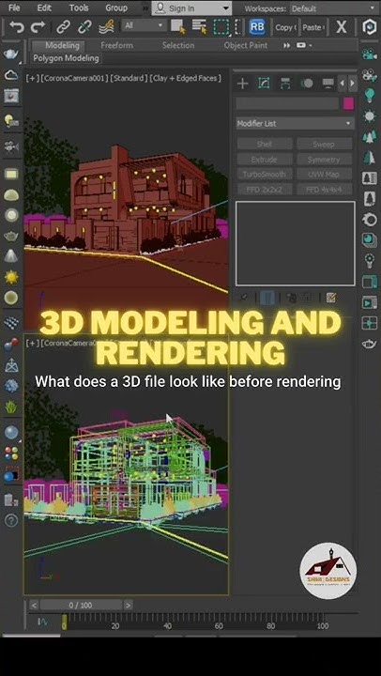This screenshot has height=676, width=381.
Task: Click the teapot icon in right sidebar
Action: pyautogui.click(x=369, y=344)
